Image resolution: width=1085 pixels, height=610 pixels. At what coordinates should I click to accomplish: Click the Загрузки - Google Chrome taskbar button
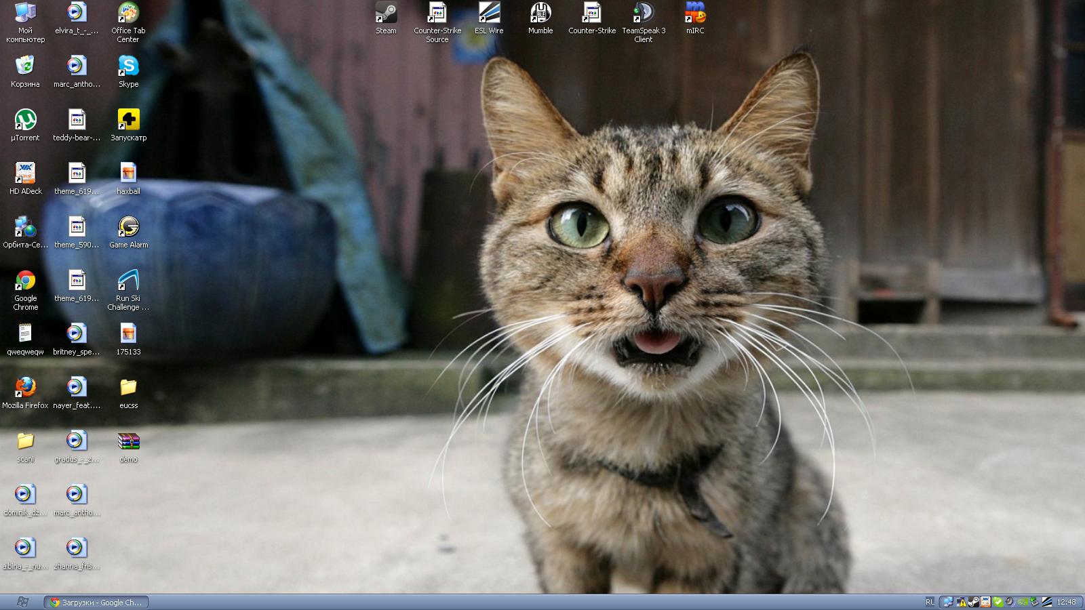tap(96, 602)
